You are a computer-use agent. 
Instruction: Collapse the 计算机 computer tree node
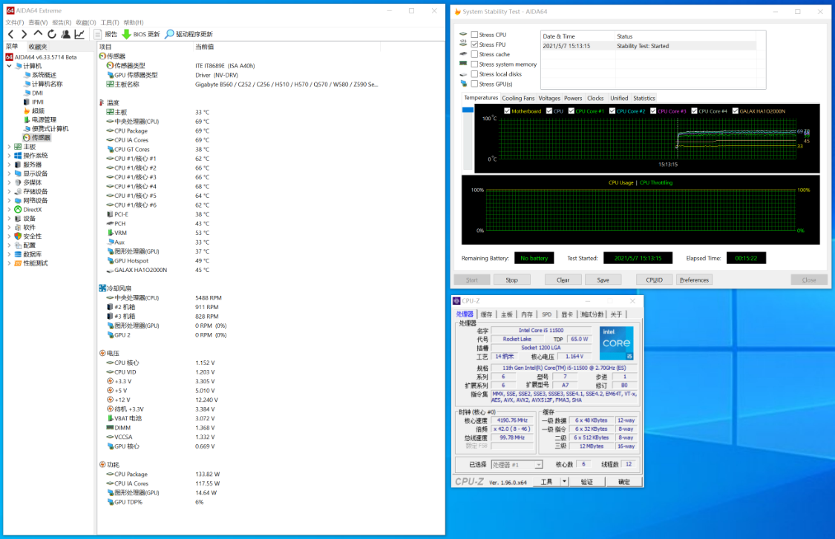tap(9, 66)
